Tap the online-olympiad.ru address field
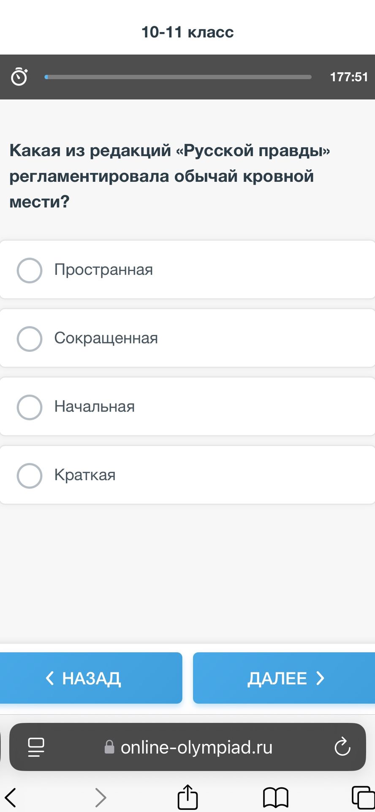 coord(187,747)
